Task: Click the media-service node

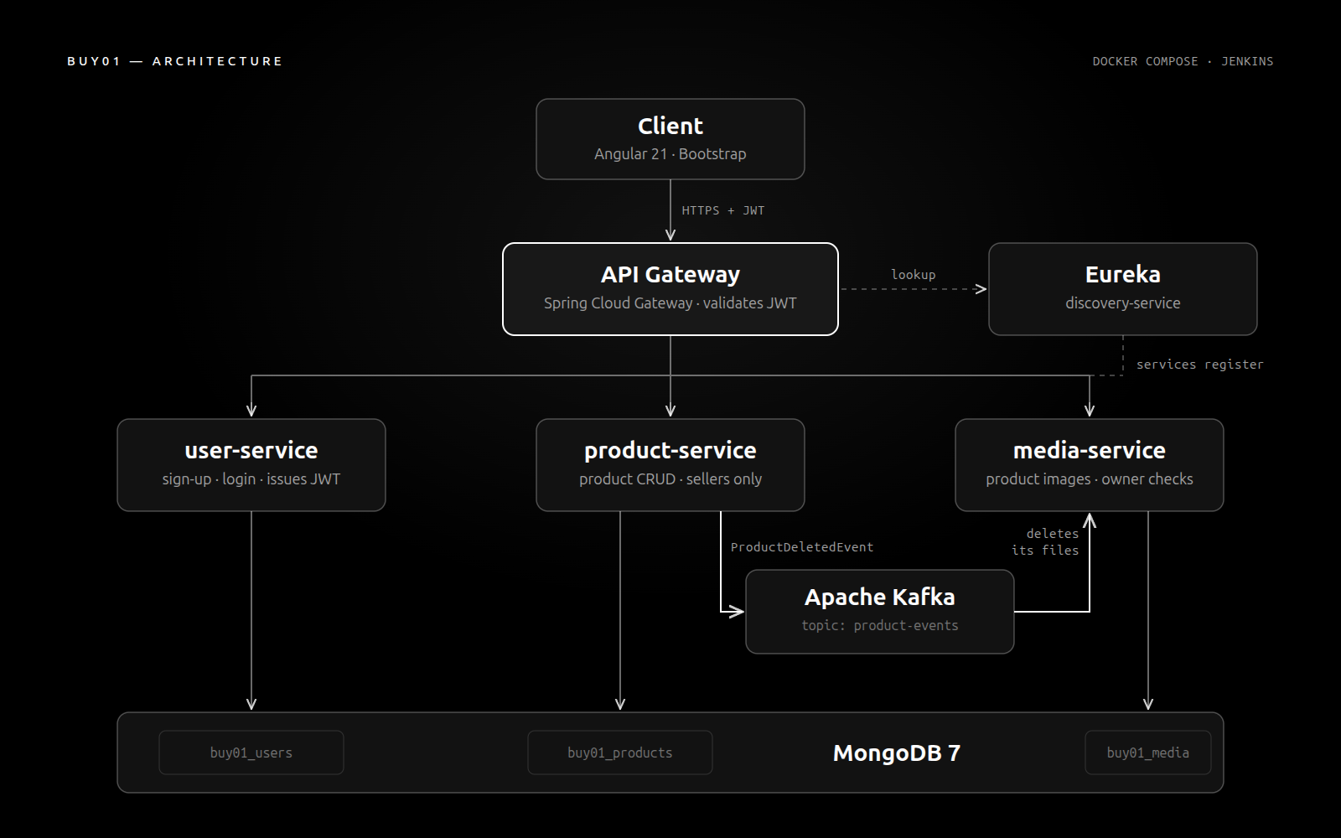Action: pyautogui.click(x=1090, y=465)
